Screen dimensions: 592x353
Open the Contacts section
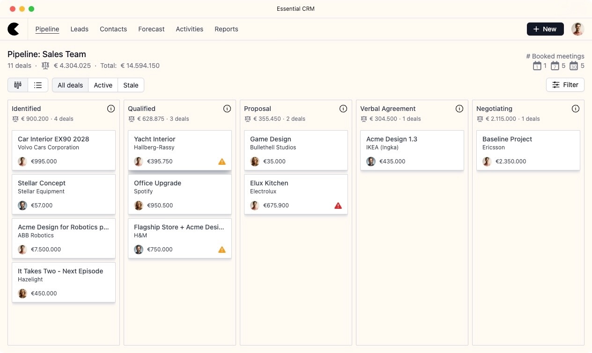point(113,29)
